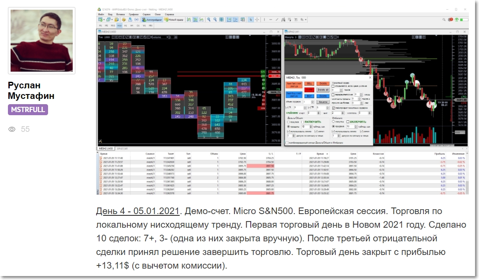
Task: Click the search magnifier in terminal toolbar
Action: (444, 19)
